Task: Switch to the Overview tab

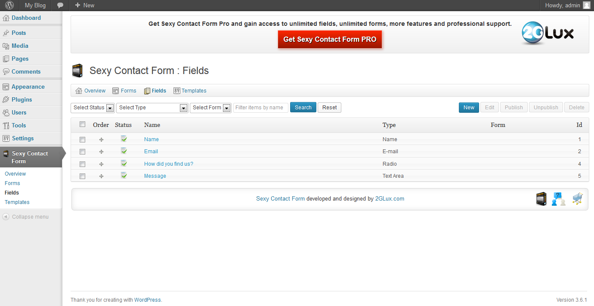Action: pyautogui.click(x=90, y=91)
